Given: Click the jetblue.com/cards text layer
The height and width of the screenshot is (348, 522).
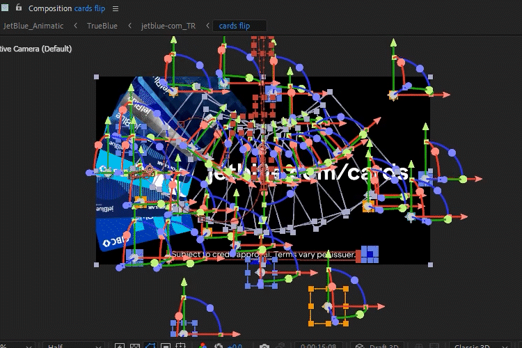Looking at the screenshot, I should [308, 172].
